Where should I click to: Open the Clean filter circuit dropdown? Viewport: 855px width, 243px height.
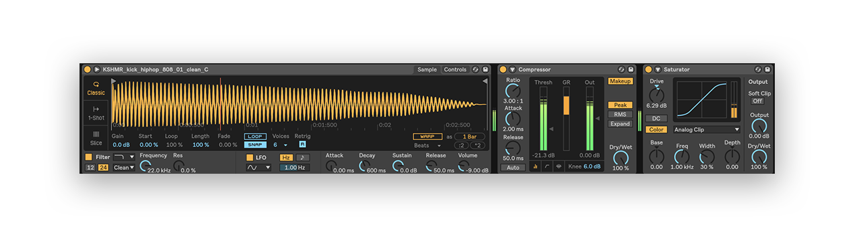pyautogui.click(x=124, y=168)
